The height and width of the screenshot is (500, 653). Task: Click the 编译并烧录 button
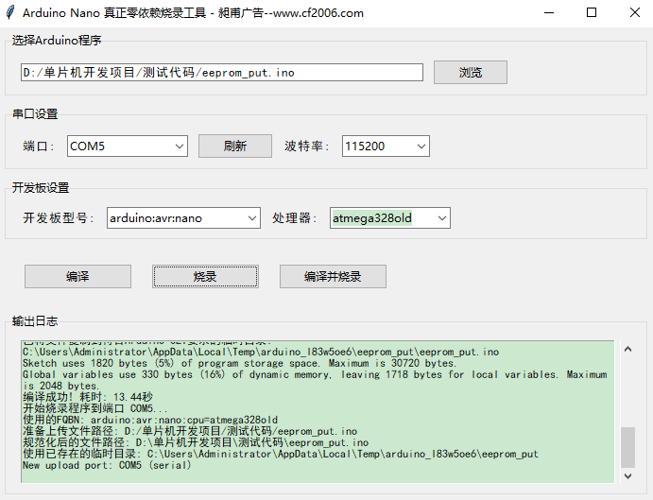[333, 276]
